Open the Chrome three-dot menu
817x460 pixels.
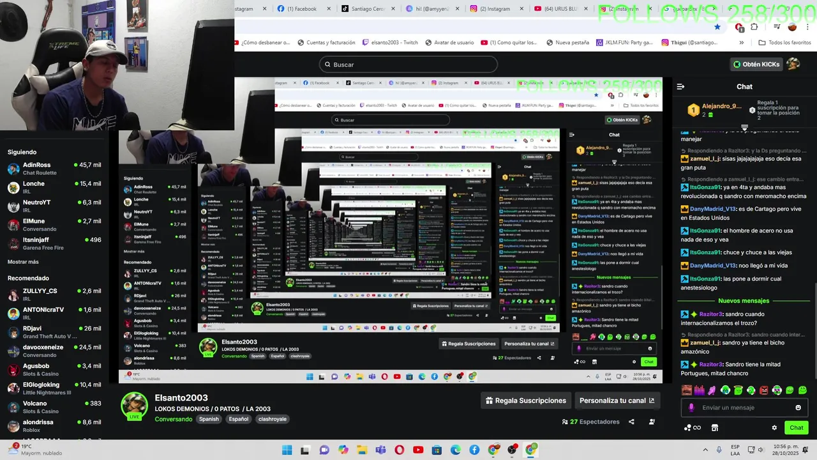[807, 27]
